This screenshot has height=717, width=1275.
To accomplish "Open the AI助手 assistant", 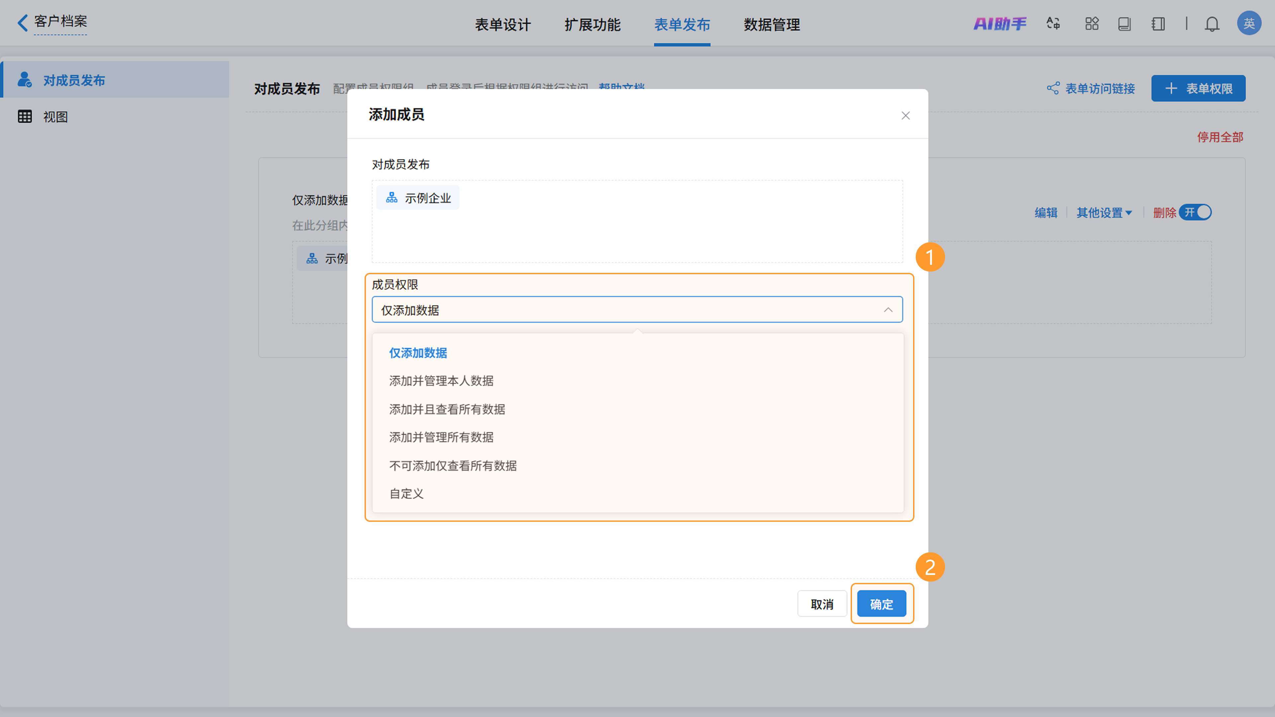I will (x=1000, y=23).
